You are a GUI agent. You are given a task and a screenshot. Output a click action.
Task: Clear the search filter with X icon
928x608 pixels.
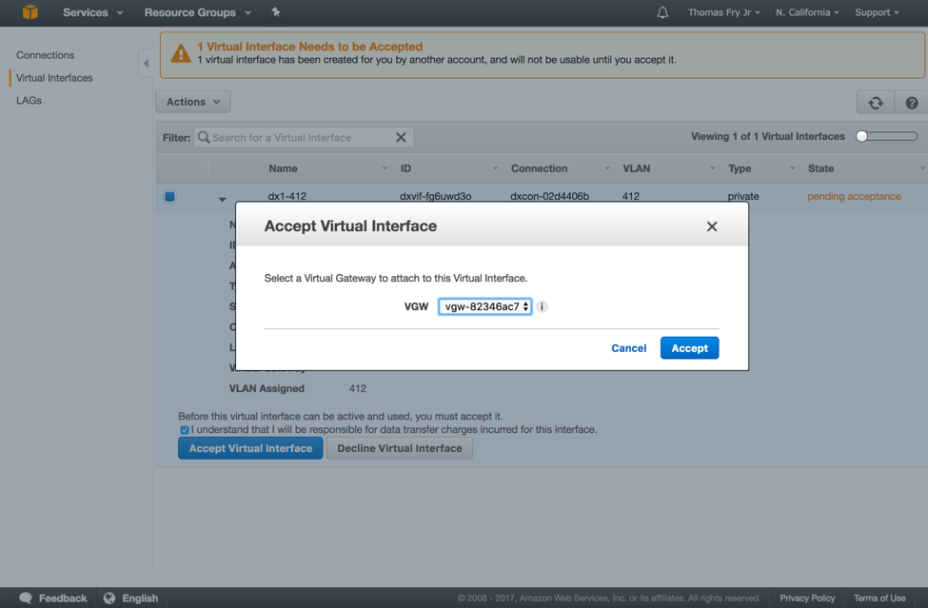pyautogui.click(x=401, y=138)
